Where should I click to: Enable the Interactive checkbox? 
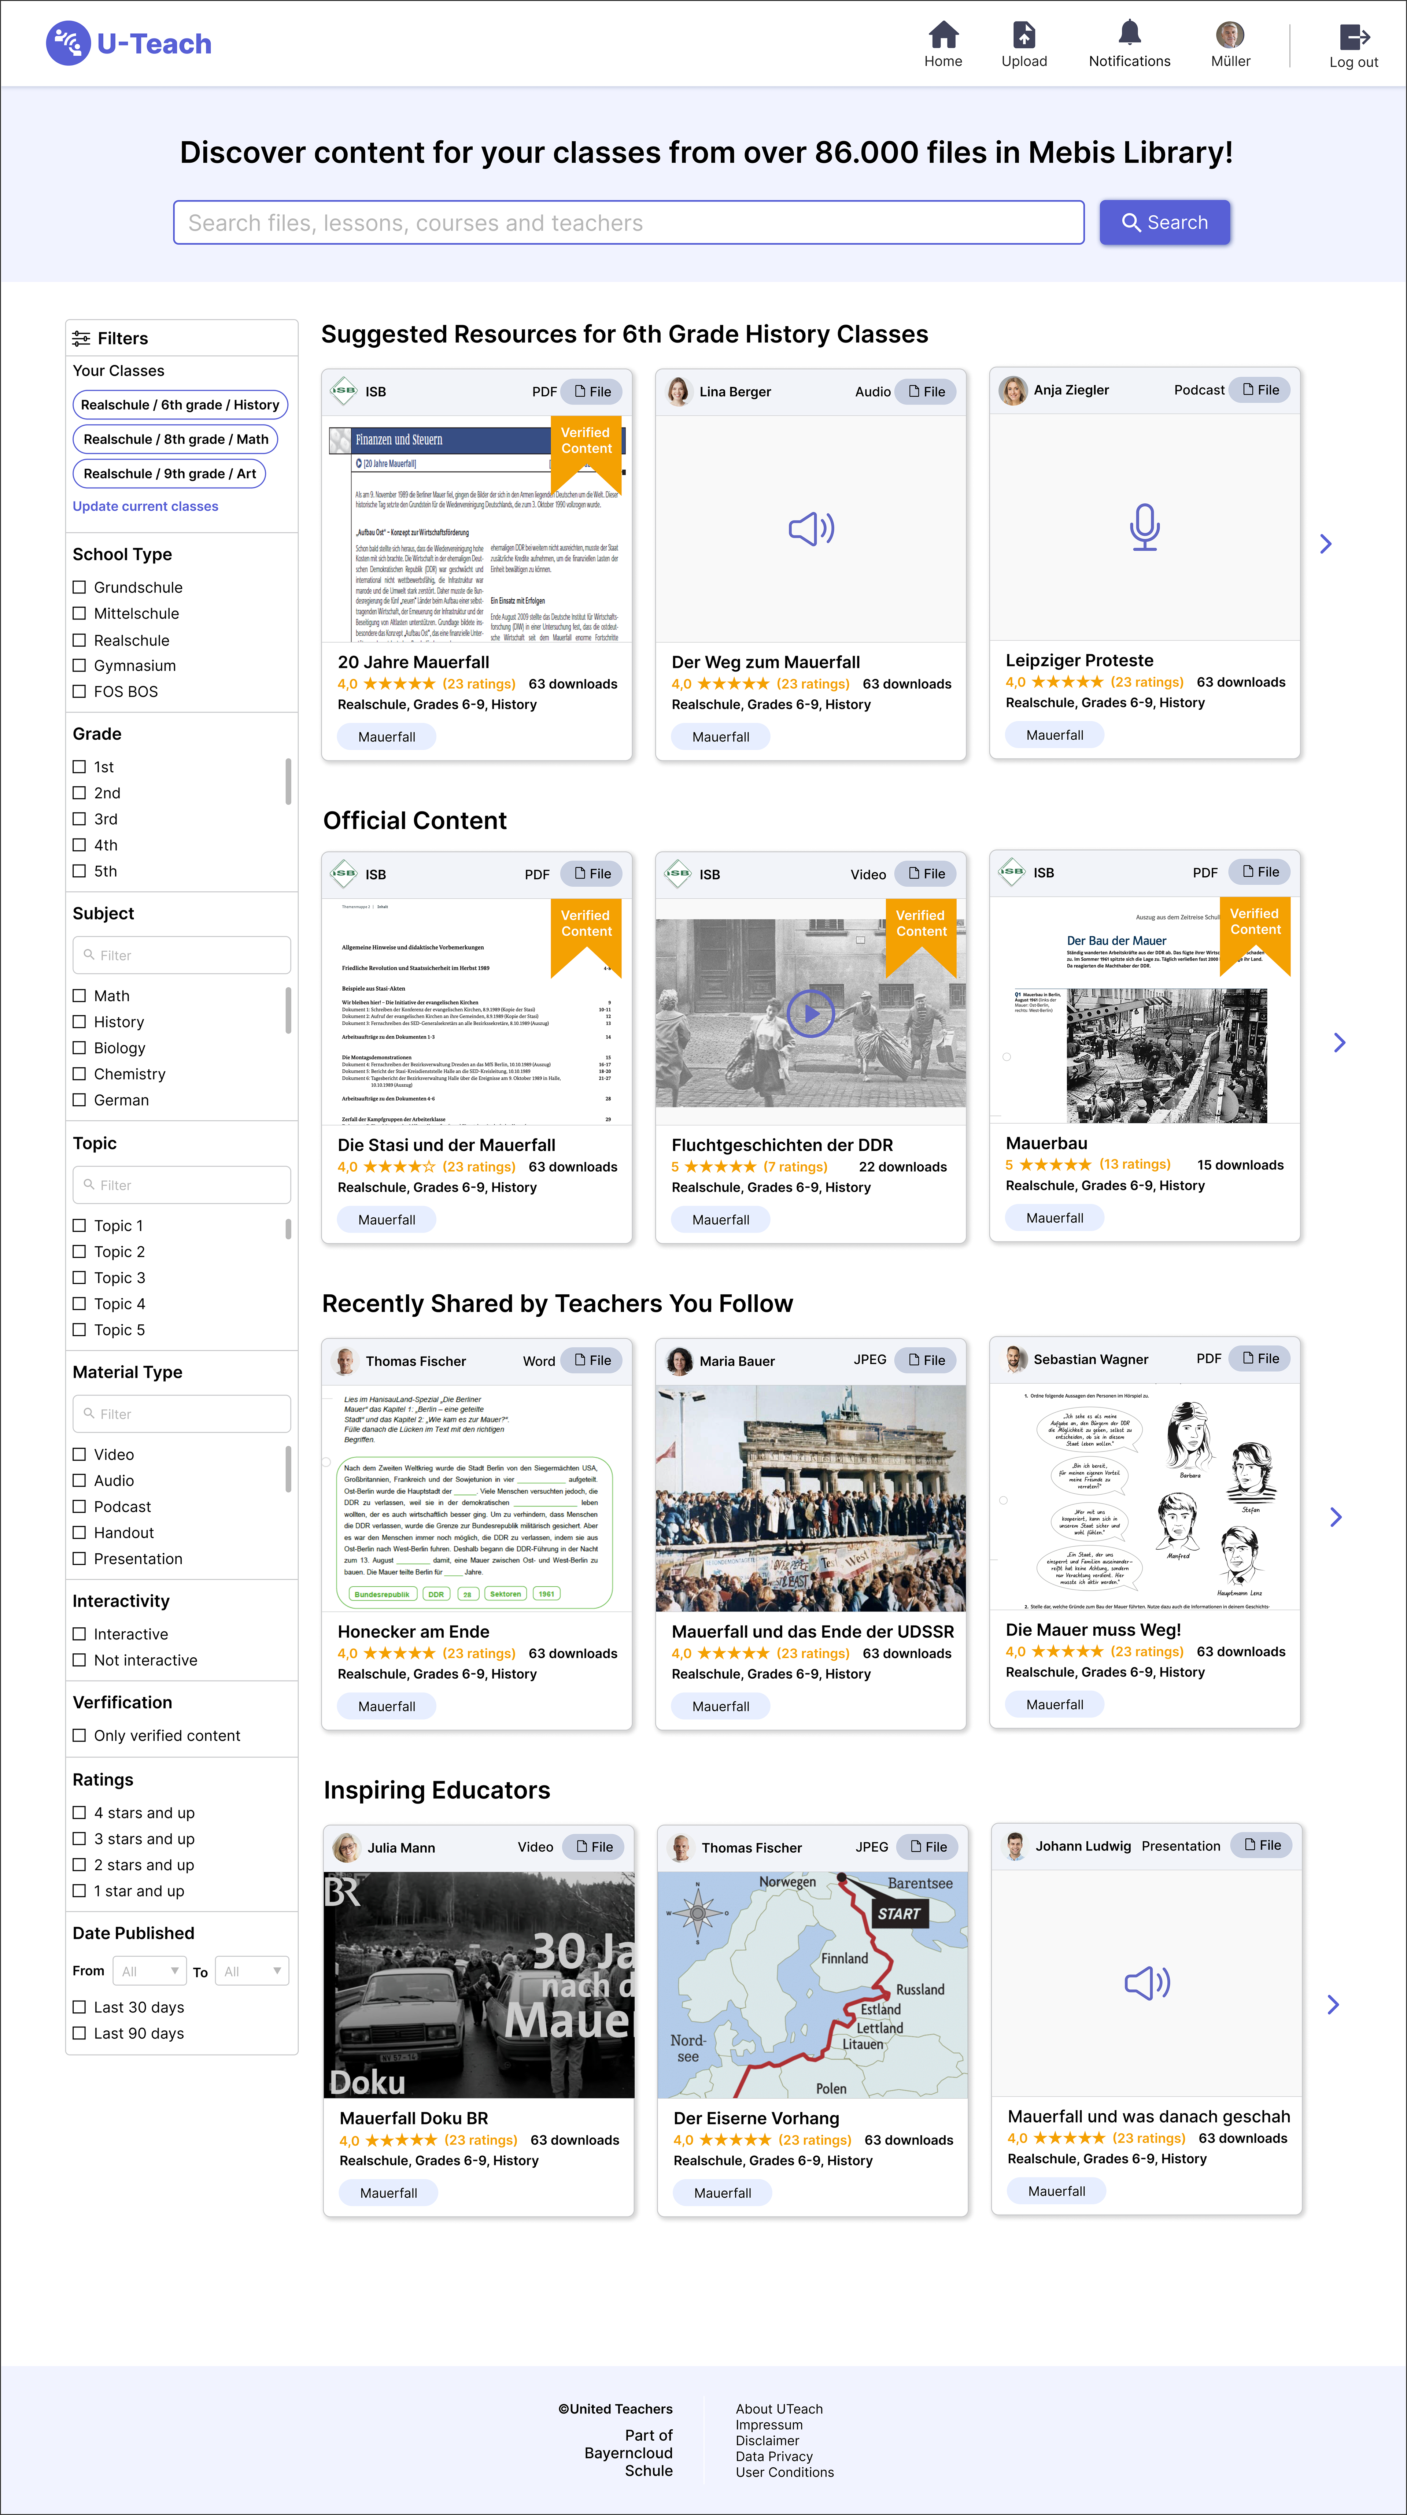coord(79,1634)
